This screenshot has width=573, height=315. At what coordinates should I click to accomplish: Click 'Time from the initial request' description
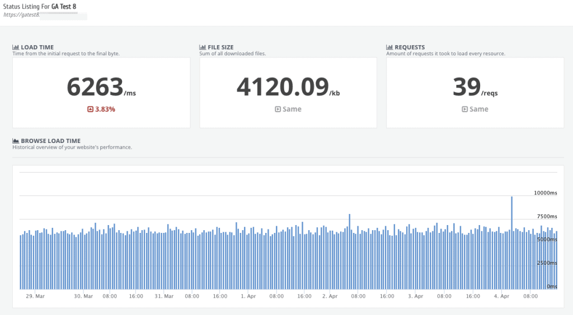(66, 54)
